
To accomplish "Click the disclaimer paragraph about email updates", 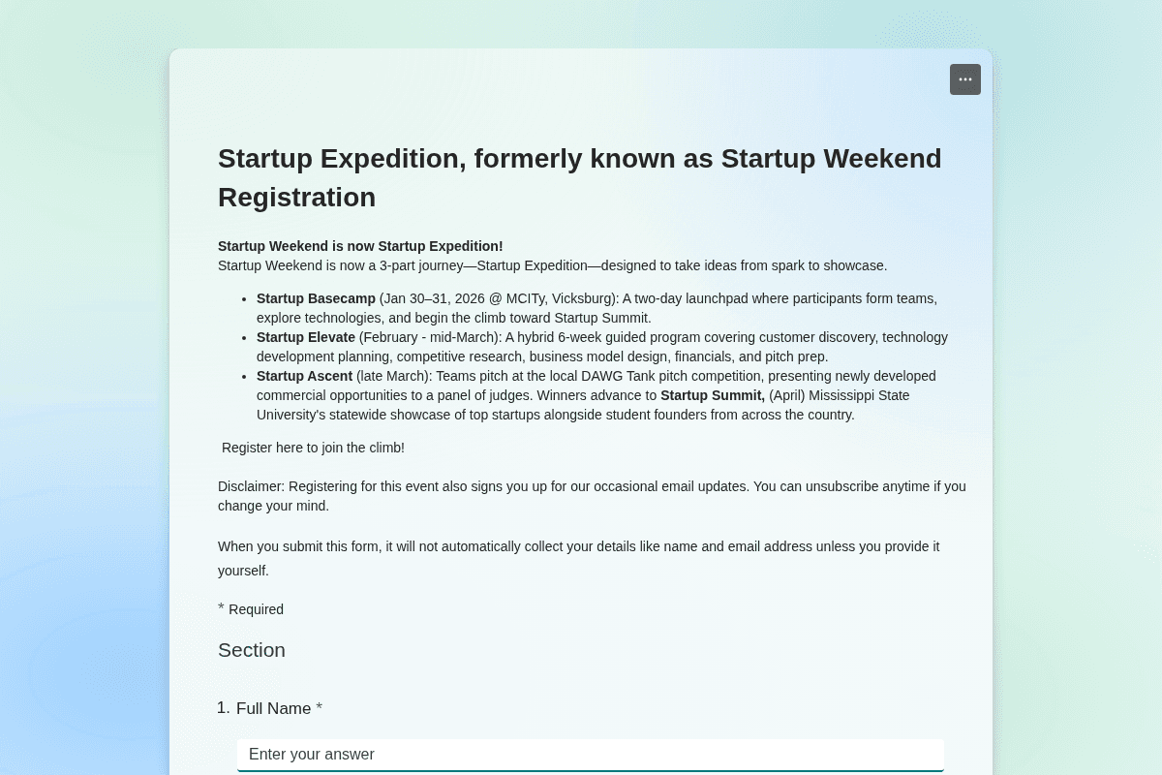I will click(x=592, y=496).
